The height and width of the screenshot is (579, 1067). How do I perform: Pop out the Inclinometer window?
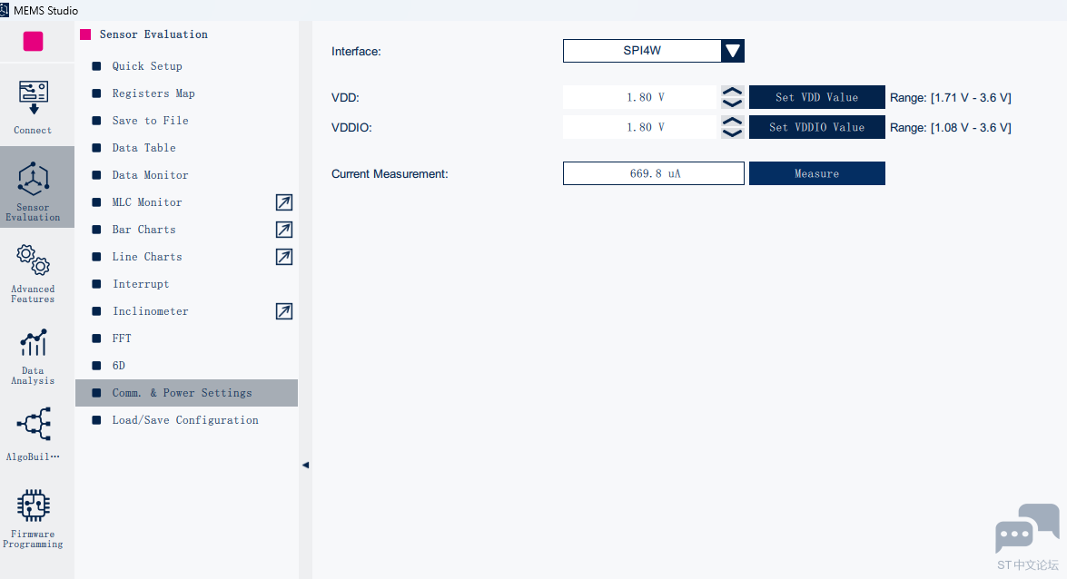(283, 311)
